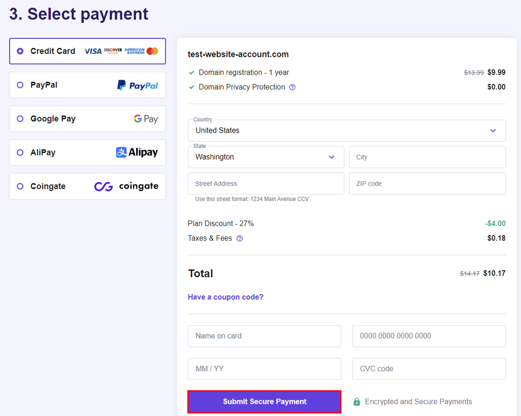Click the card number input field
This screenshot has width=521, height=416.
click(x=428, y=336)
